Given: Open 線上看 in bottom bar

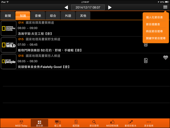Looking at the screenshot, I should click(x=58, y=123).
